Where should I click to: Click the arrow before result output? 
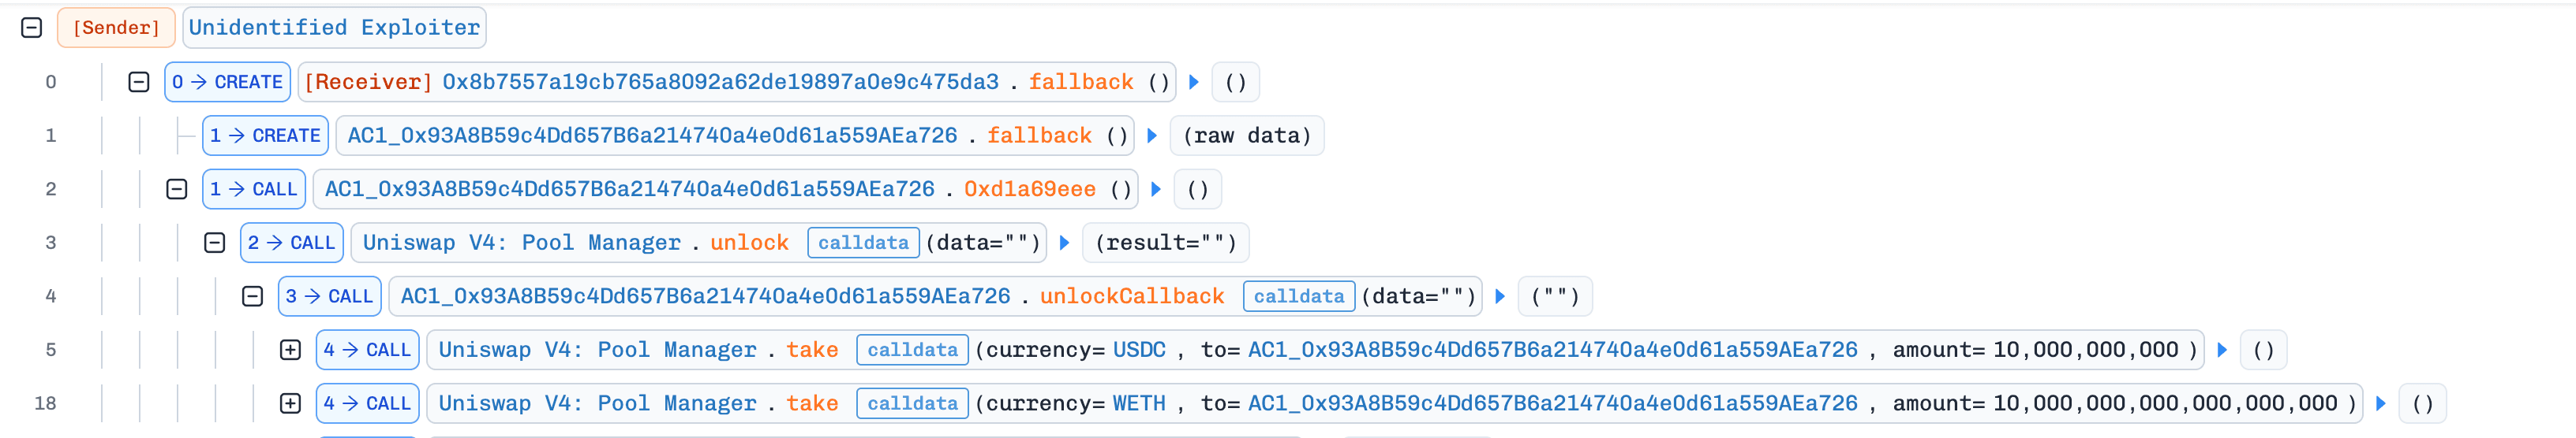click(x=1064, y=243)
